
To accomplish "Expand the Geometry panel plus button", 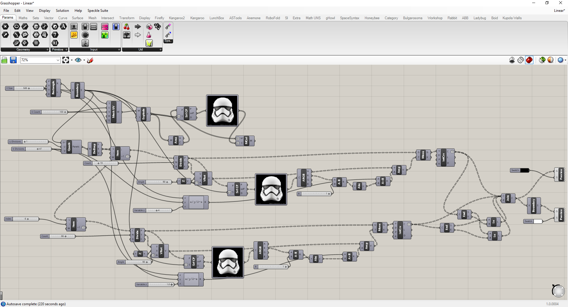I will (x=47, y=50).
